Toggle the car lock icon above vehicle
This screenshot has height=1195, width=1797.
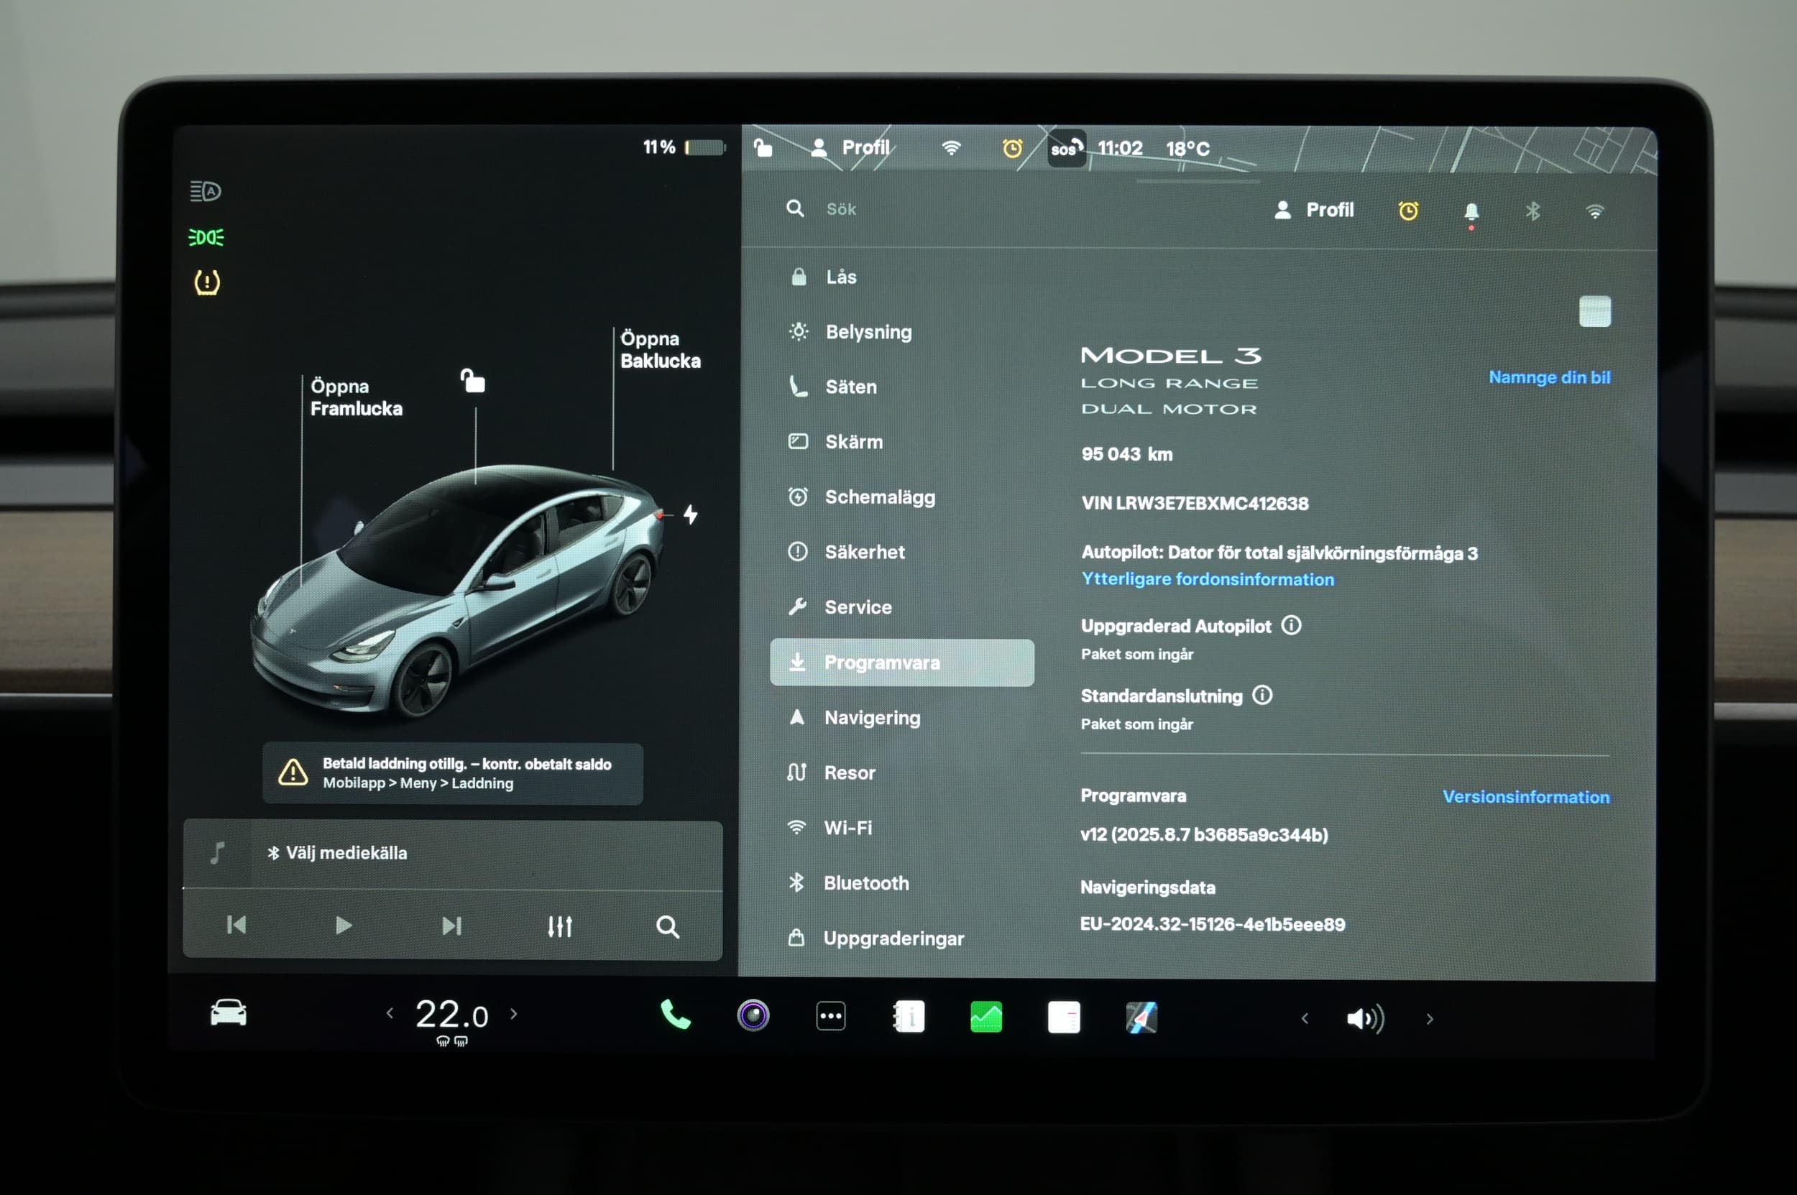tap(473, 380)
